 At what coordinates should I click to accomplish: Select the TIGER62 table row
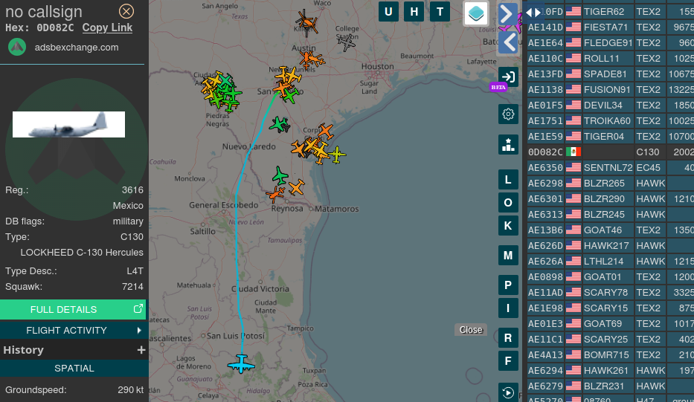coord(611,11)
